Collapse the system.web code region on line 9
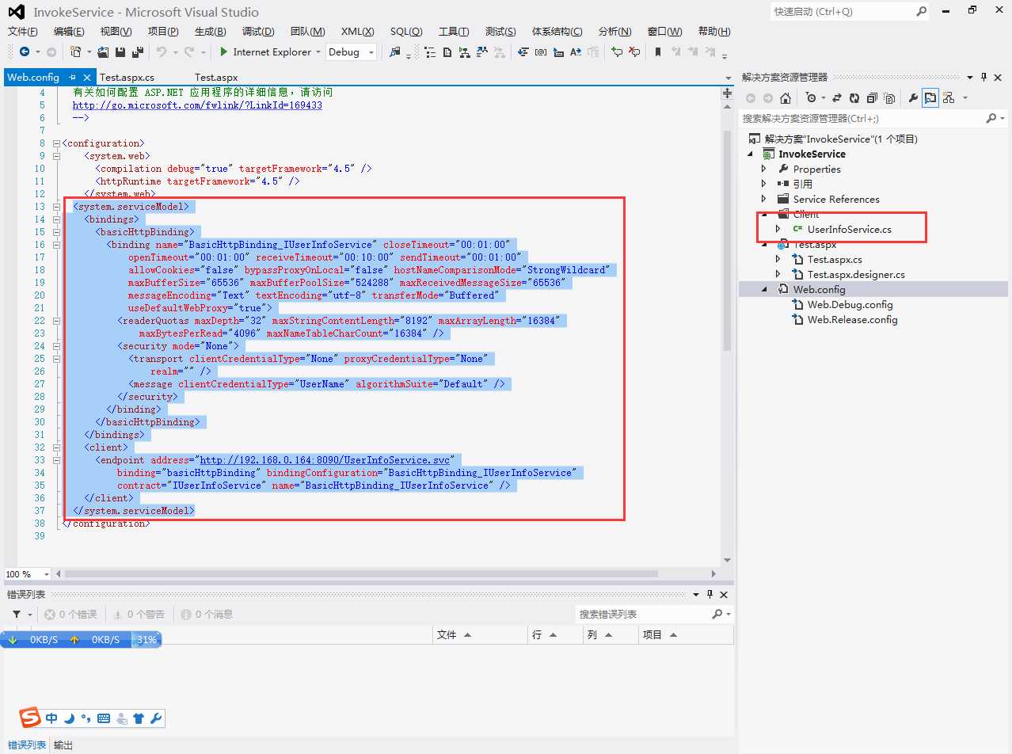This screenshot has width=1012, height=754. click(x=55, y=156)
